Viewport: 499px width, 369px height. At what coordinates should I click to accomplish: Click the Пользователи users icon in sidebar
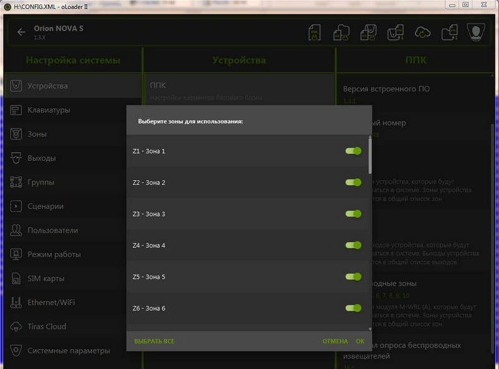(16, 230)
